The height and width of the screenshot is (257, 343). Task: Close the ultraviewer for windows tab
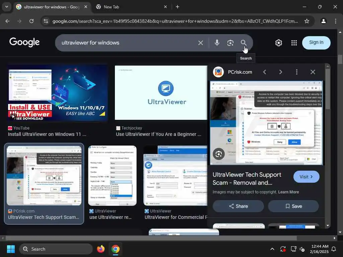[86, 7]
